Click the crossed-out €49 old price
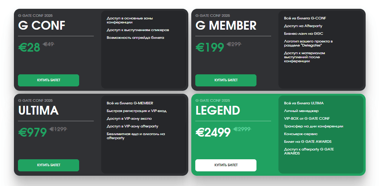Image resolution: width=388 pixels, height=186 pixels. pyautogui.click(x=48, y=44)
